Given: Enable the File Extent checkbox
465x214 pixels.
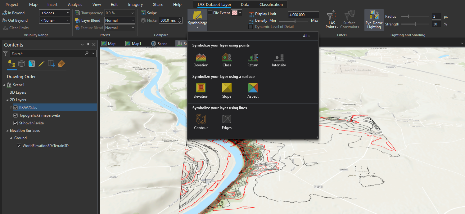Looking at the screenshot, I should coord(210,13).
